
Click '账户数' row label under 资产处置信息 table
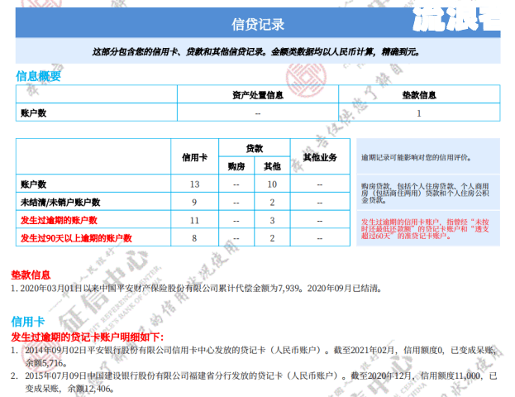(x=34, y=113)
